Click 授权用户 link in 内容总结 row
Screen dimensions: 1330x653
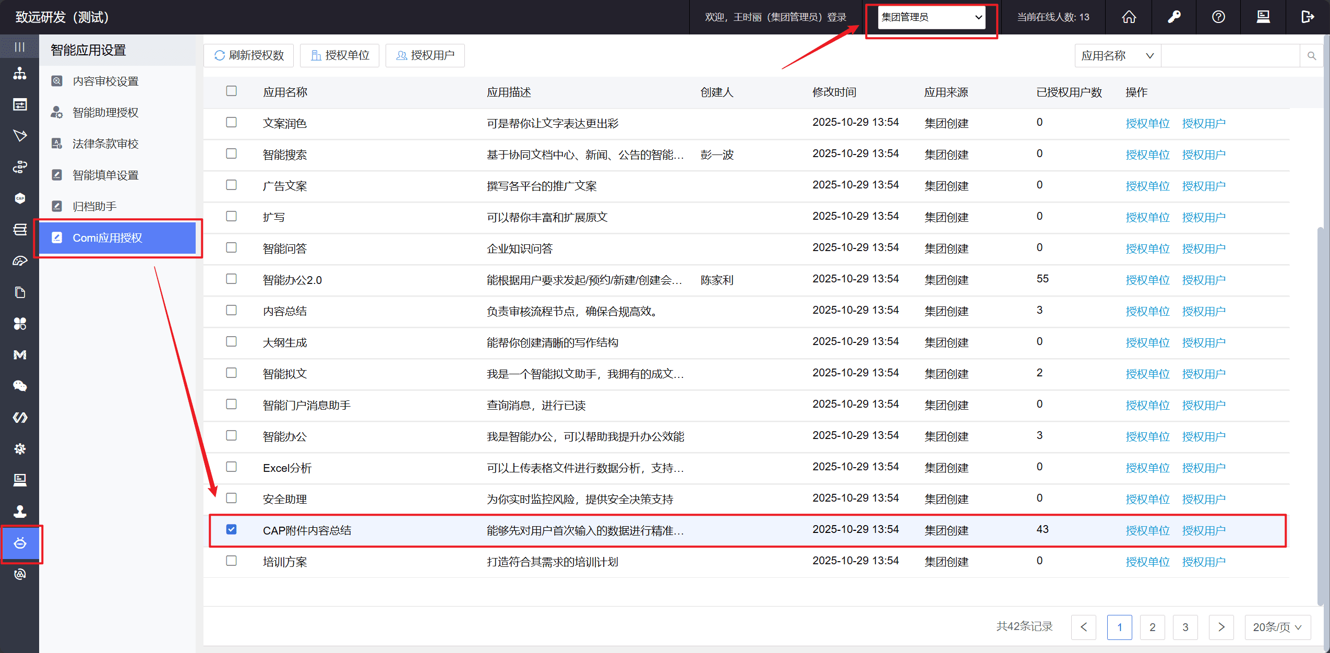pos(1204,312)
